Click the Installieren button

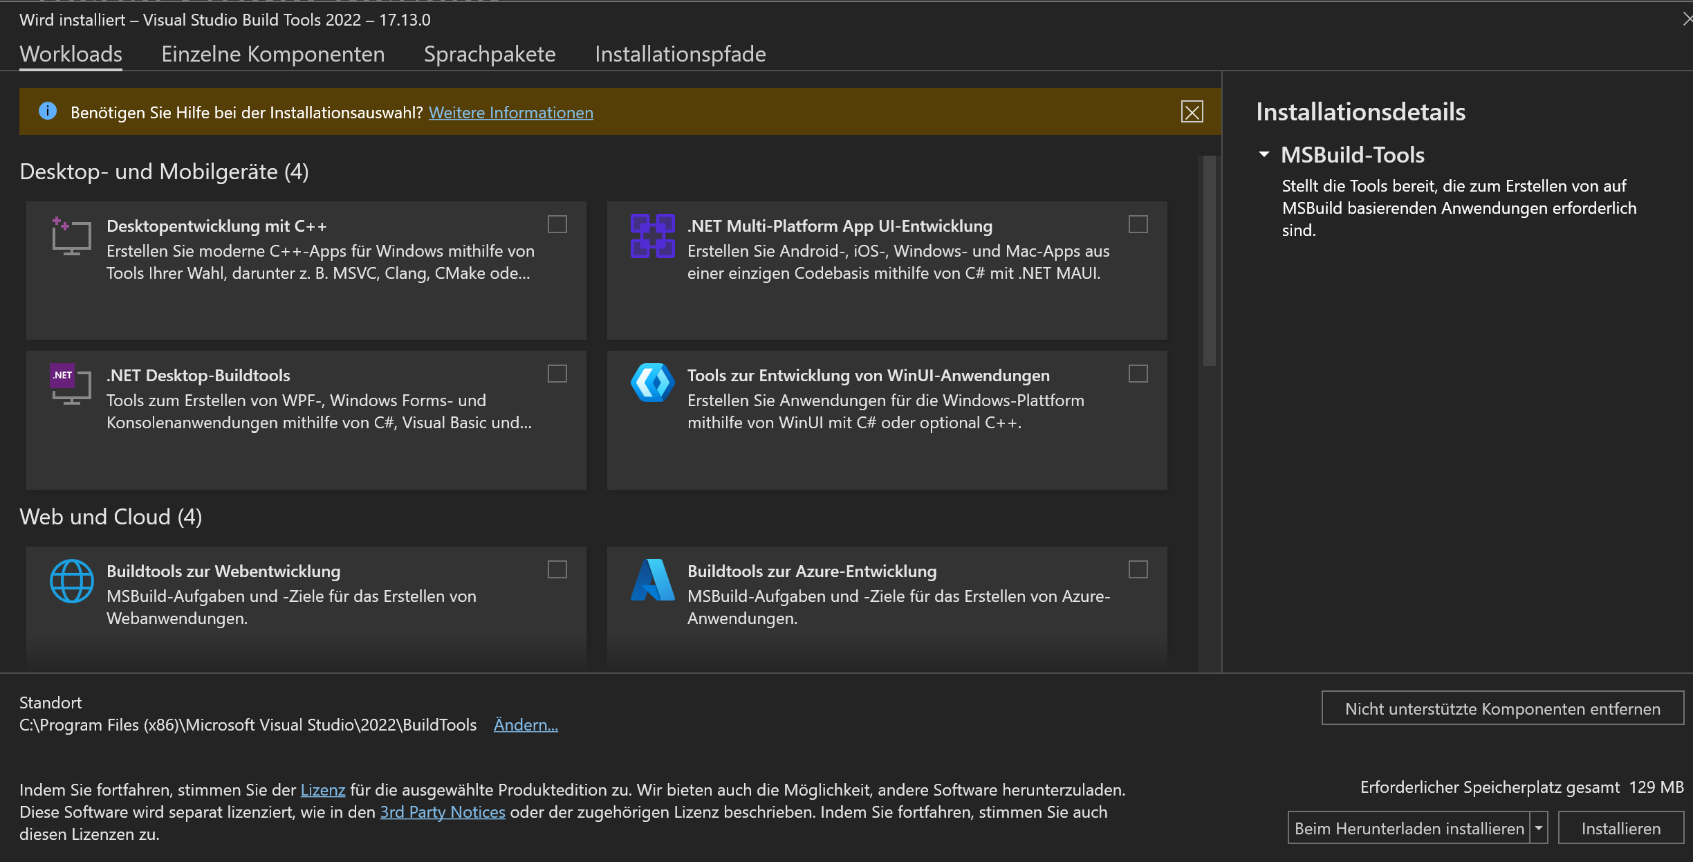(x=1621, y=827)
